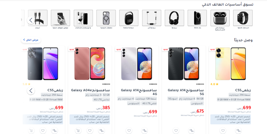The image size is (267, 134).
Task: Toggle wishlist heart on black Realme C55
Action: pyautogui.click(x=43, y=130)
